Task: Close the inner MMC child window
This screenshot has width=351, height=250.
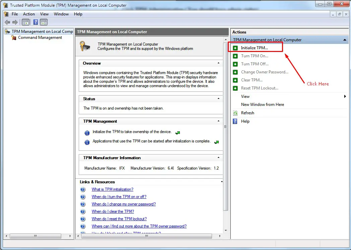Action: tap(346, 14)
